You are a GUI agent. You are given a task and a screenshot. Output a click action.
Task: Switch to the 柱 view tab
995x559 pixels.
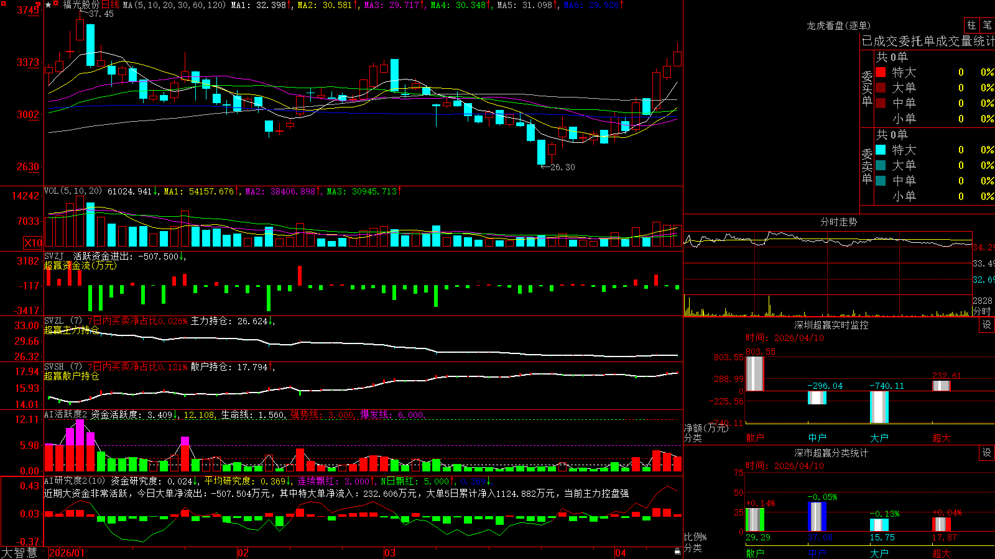pos(971,25)
